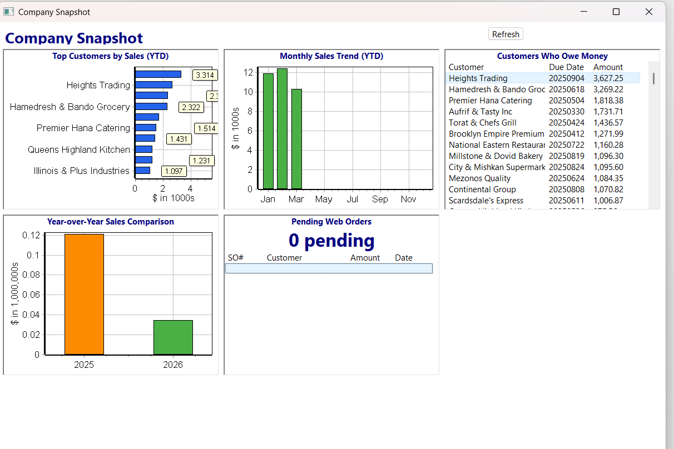674x449 pixels.
Task: Select the orange 2025 bar in Year-over-Year chart
Action: point(83,295)
